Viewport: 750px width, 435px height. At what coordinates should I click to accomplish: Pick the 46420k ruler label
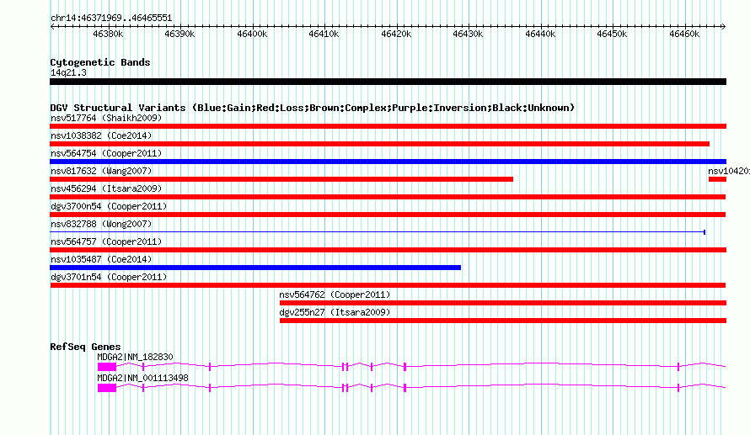tap(396, 34)
